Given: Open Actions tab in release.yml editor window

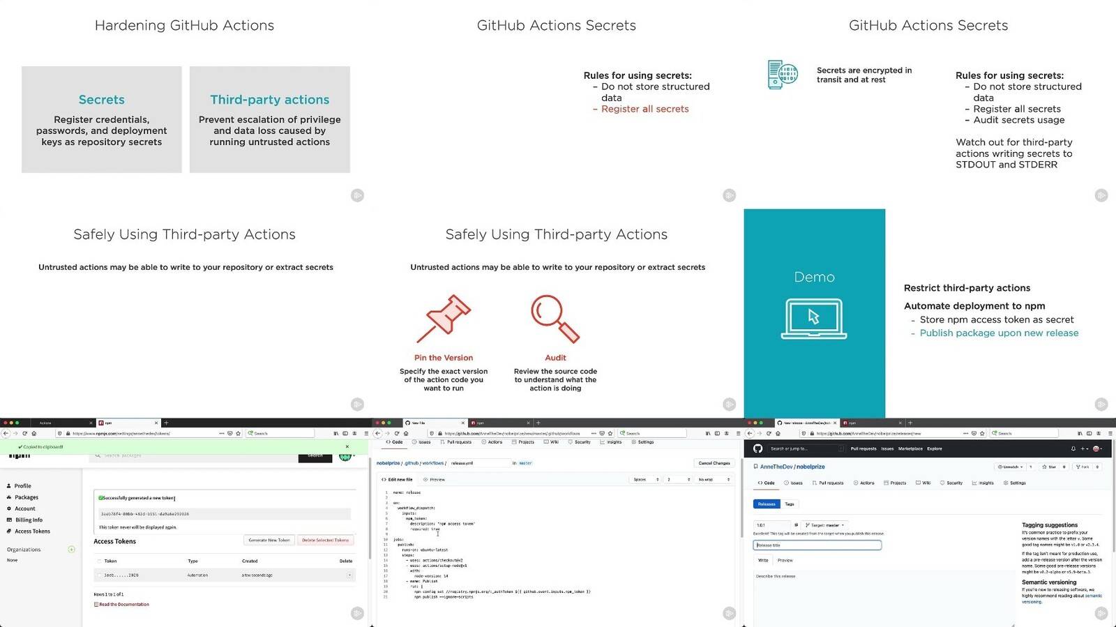Looking at the screenshot, I should (492, 442).
